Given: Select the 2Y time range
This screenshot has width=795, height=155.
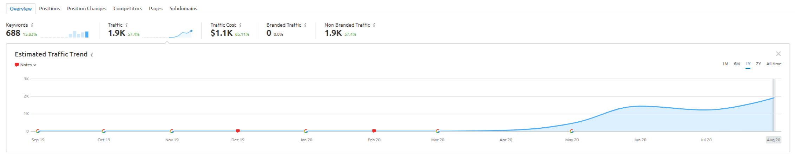Looking at the screenshot, I should click(x=758, y=64).
